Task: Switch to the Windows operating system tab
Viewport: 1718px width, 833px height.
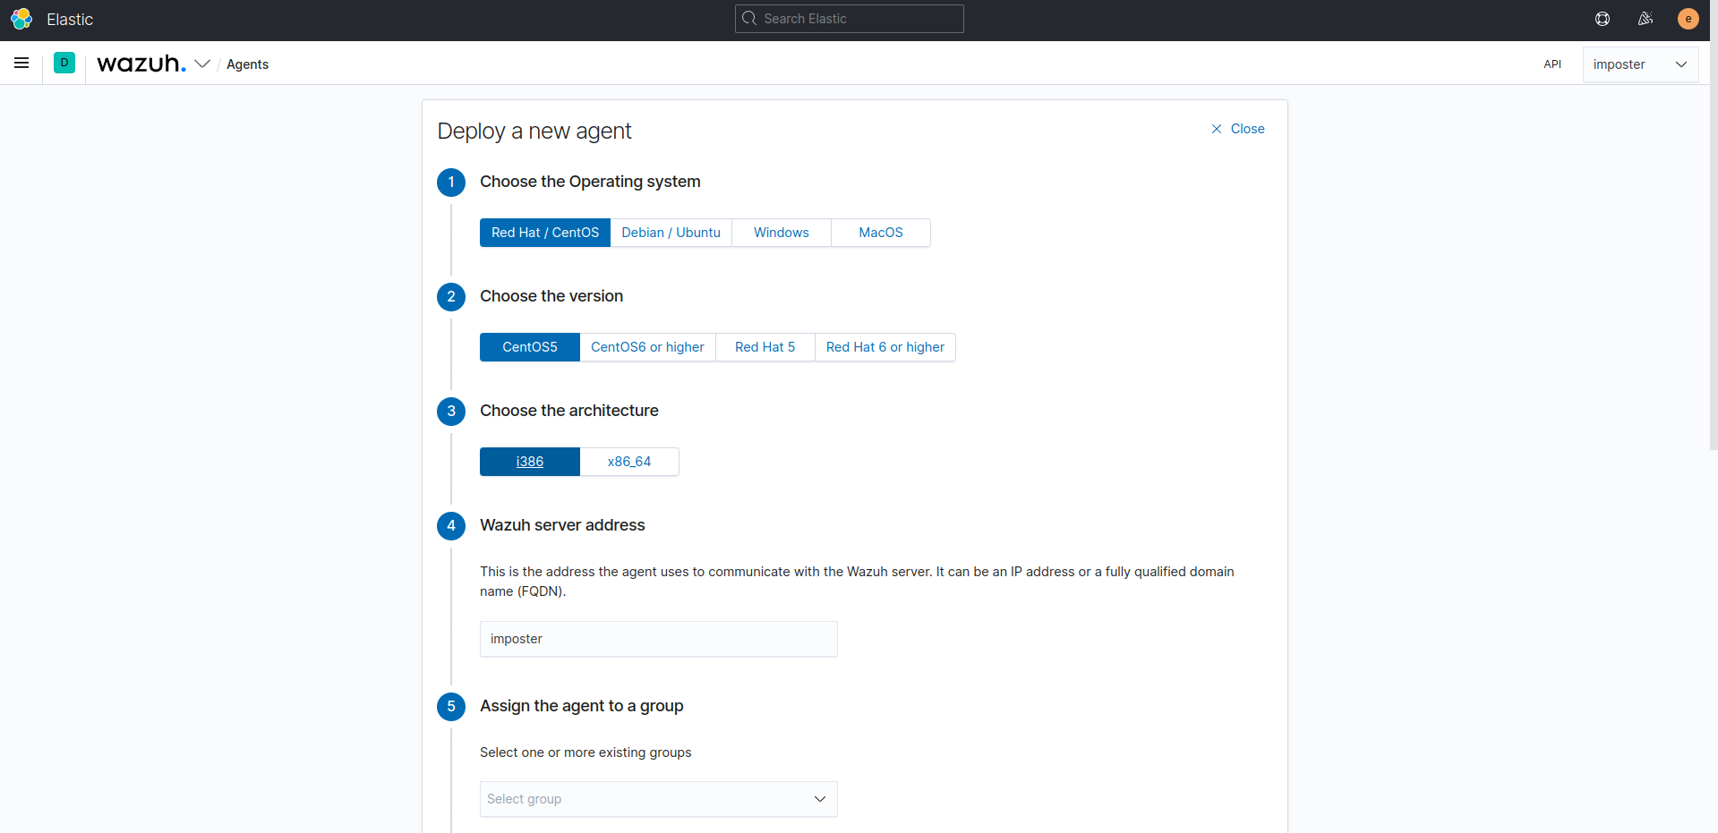Action: (x=780, y=232)
